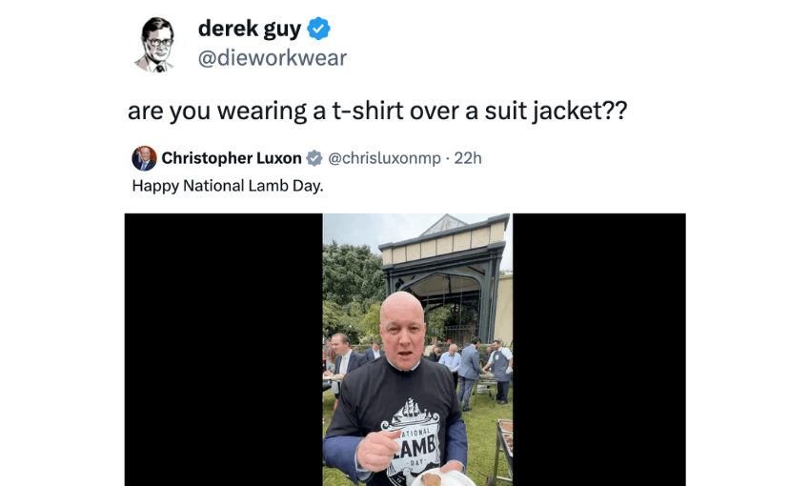Go to the @chrisluxonmp handle
Image resolution: width=810 pixels, height=486 pixels.
pos(384,158)
